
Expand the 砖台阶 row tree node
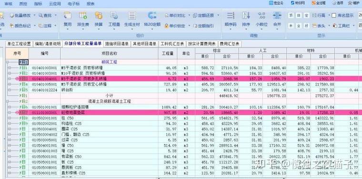(10, 90)
